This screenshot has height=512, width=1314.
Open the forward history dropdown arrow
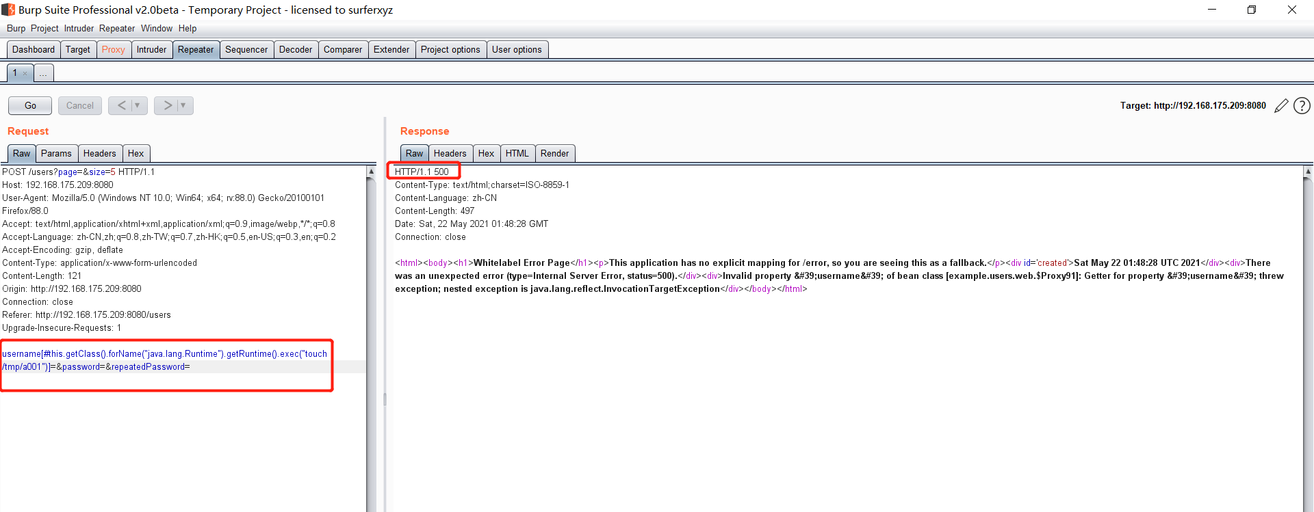183,105
